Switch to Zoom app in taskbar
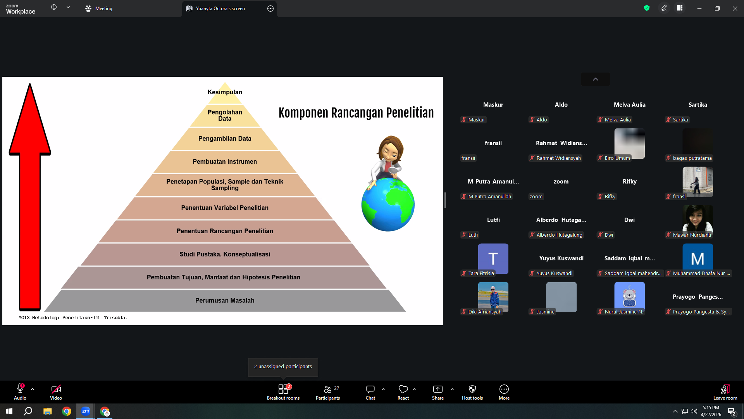The height and width of the screenshot is (419, 744). [86, 411]
